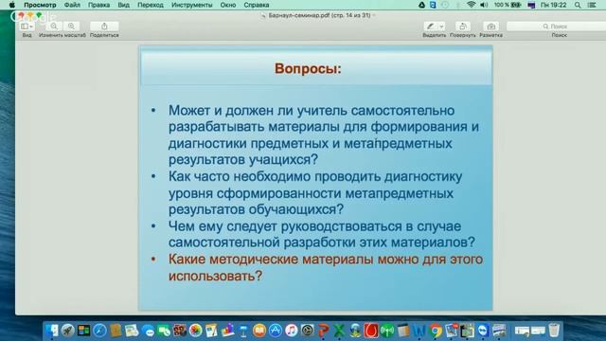Open the Trash in the Dock
Screen dimensions: 606x341
pos(554,331)
